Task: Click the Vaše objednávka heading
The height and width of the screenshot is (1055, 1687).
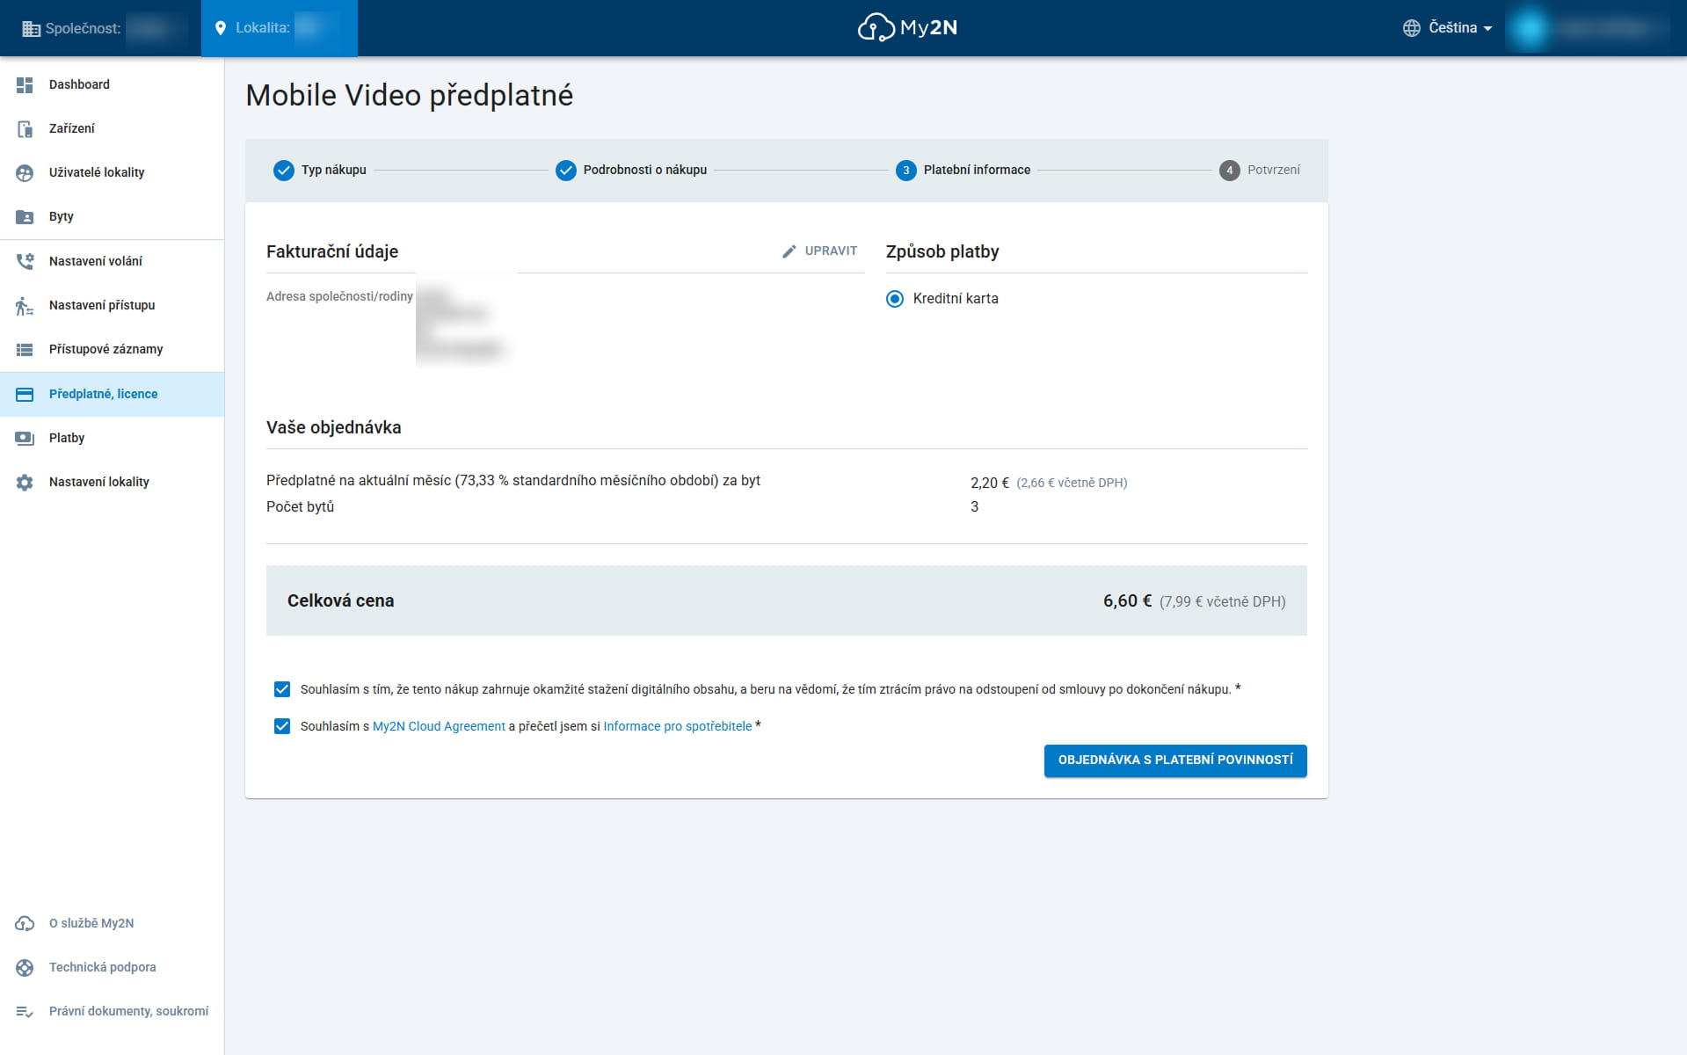Action: pos(333,427)
